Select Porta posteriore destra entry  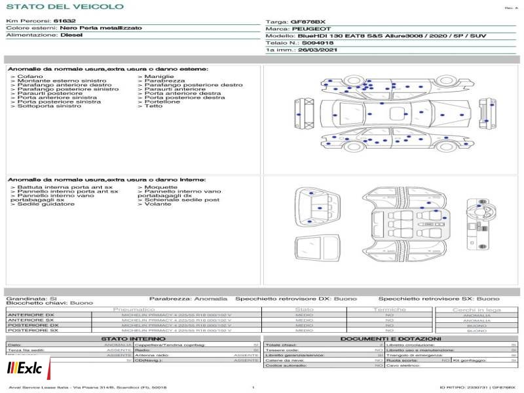(181, 97)
